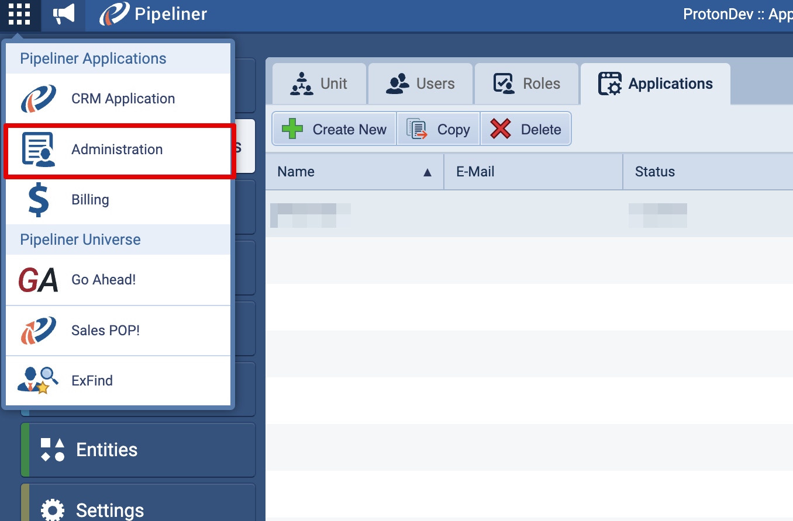Select the Applications tab
Image resolution: width=793 pixels, height=521 pixels.
pyautogui.click(x=656, y=84)
